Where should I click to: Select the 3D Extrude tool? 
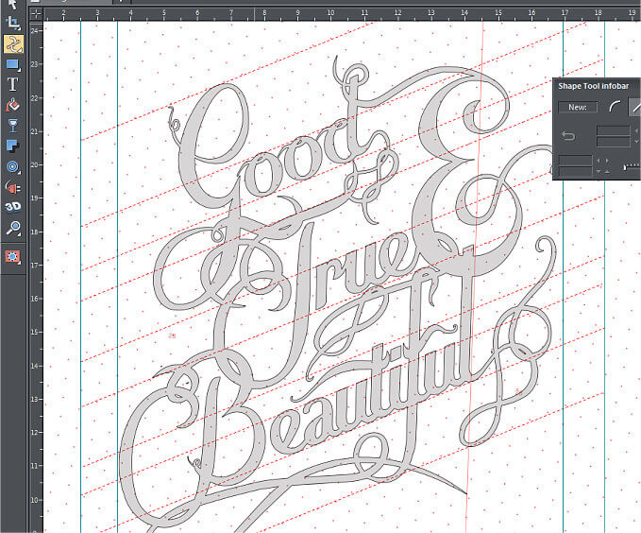tap(13, 207)
